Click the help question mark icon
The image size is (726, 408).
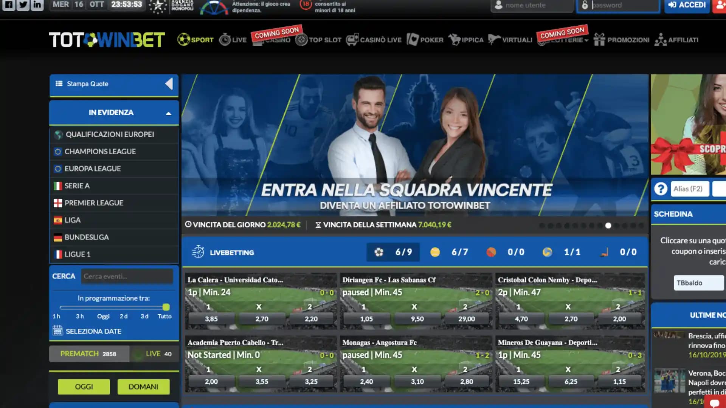[661, 189]
